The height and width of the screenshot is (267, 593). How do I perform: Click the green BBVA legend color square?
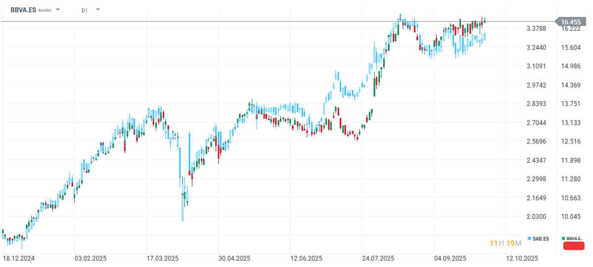coord(564,239)
